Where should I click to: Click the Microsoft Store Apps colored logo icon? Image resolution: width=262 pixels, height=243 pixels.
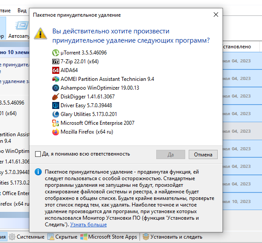point(83,237)
